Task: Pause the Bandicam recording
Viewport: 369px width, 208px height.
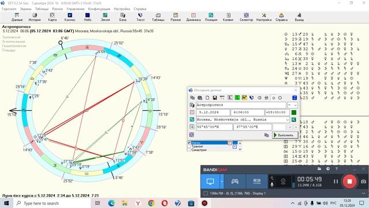Action: (336, 181)
